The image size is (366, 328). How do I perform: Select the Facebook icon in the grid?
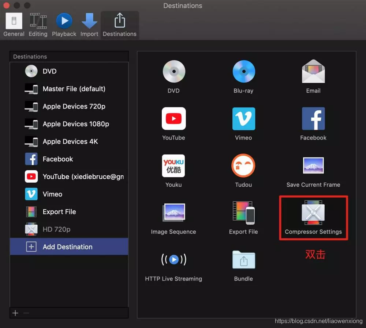click(313, 119)
